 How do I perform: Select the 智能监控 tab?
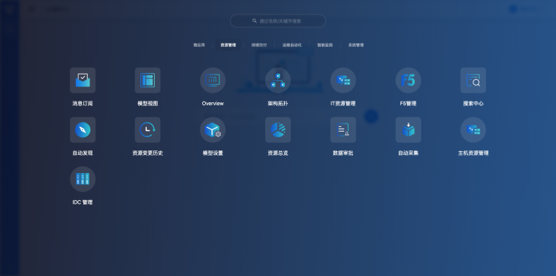[x=325, y=45]
